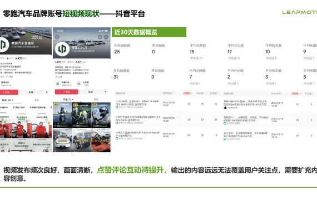The height and width of the screenshot is (200, 317).
Task: Click the green 近30天数据概览 banner
Action: click(x=149, y=32)
